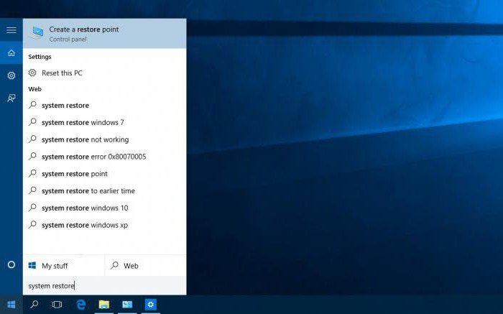This screenshot has width=503, height=314.
Task: Click the Cortana circle icon in the sidebar
Action: tap(11, 264)
